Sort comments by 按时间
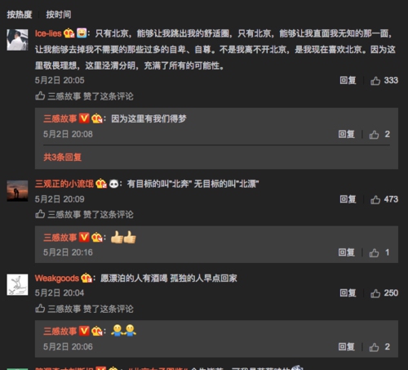 coord(59,15)
